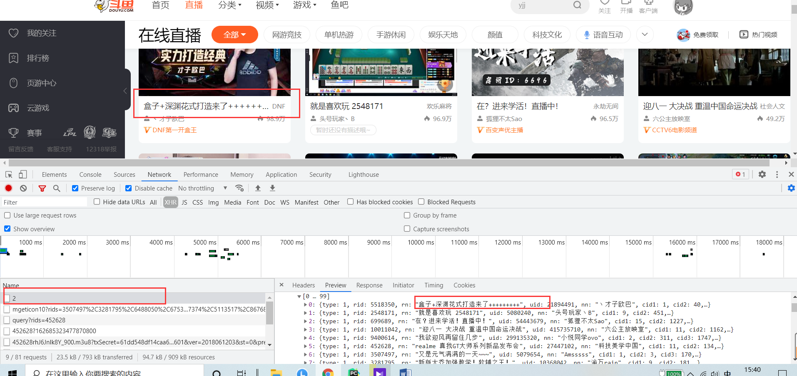
Task: Clear the network log
Action: point(23,188)
